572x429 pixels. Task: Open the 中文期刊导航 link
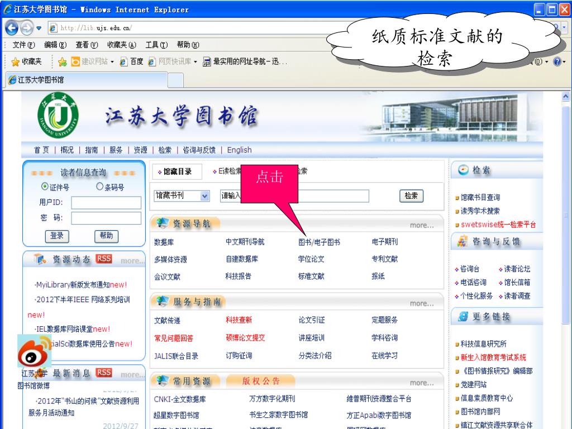(245, 242)
